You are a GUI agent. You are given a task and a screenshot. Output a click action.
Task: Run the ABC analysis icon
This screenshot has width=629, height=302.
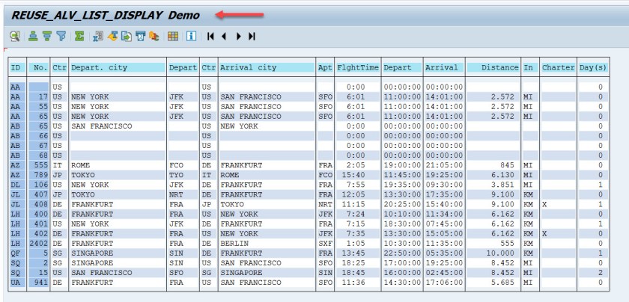(154, 37)
